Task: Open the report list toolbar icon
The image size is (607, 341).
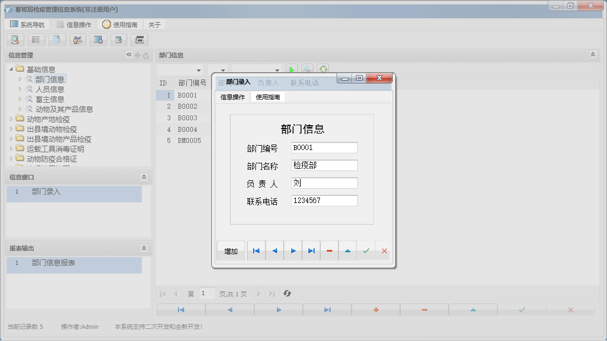Action: pyautogui.click(x=36, y=40)
